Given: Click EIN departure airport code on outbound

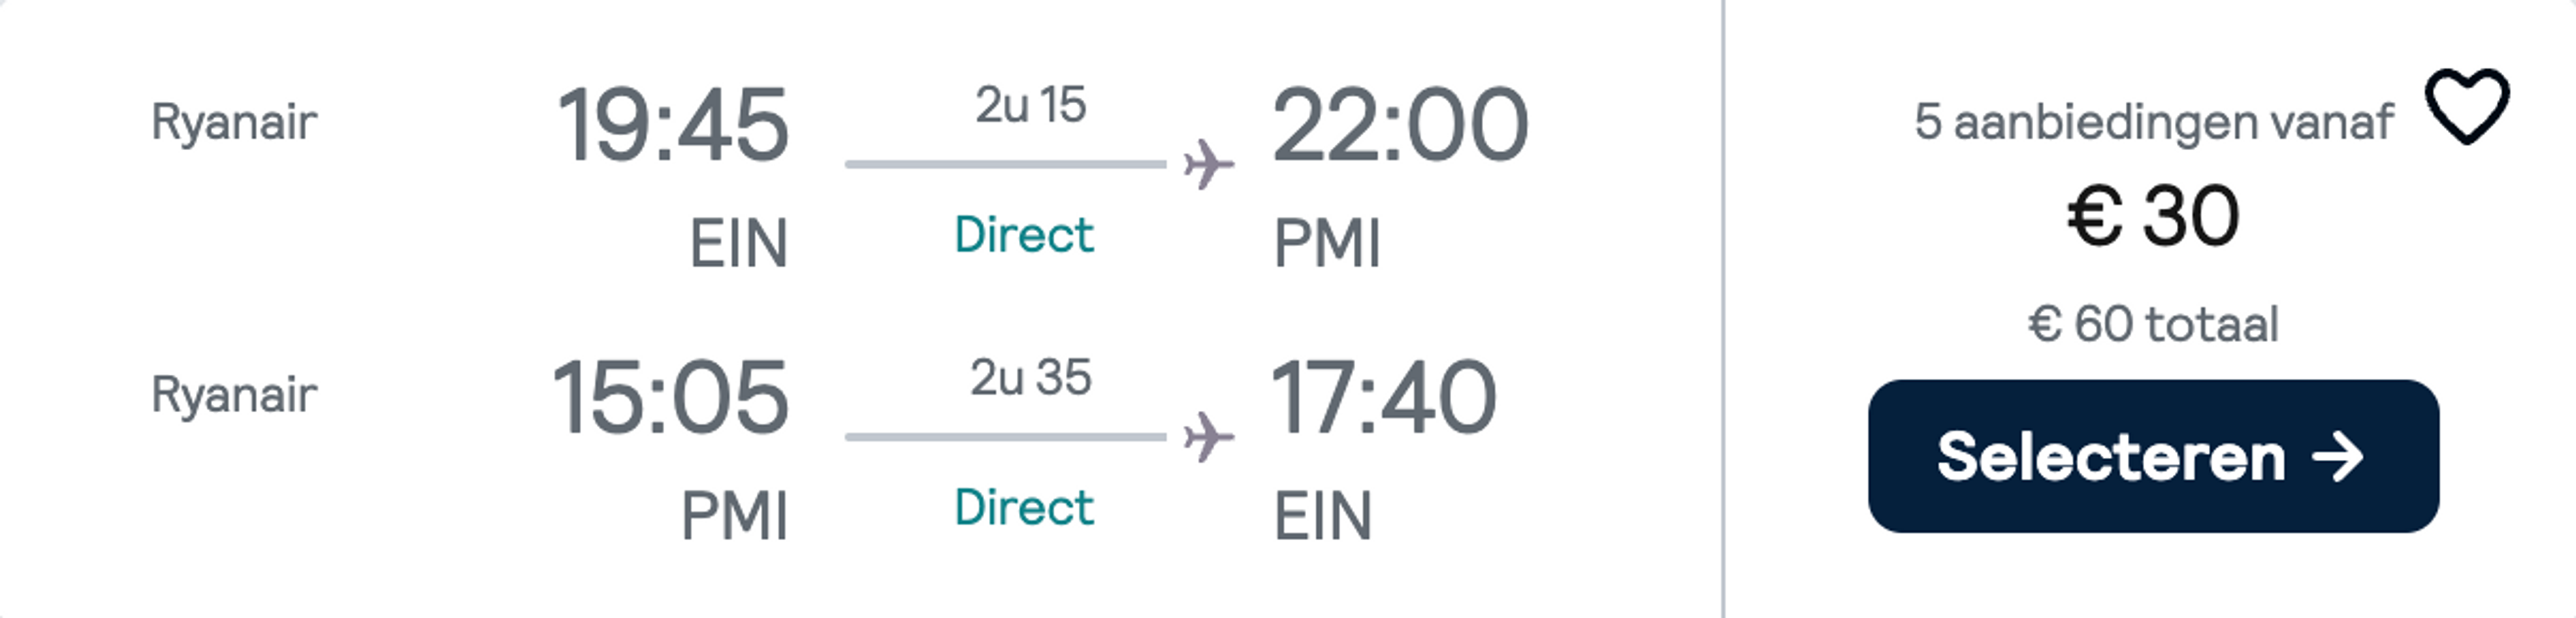Looking at the screenshot, I should point(739,243).
